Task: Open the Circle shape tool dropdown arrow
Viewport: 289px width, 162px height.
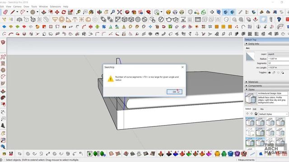Action: 37,12
